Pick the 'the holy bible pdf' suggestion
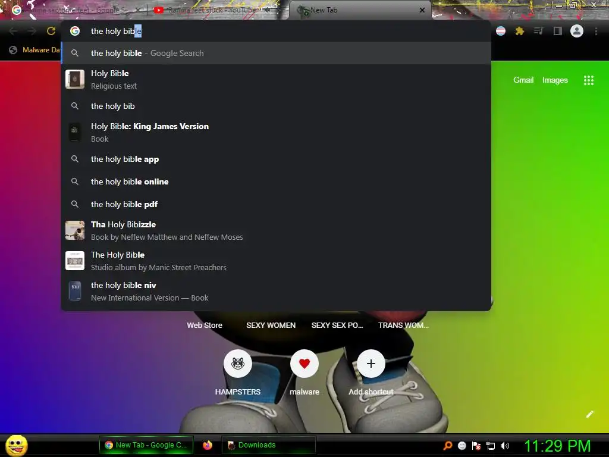This screenshot has width=609, height=457. (276, 204)
